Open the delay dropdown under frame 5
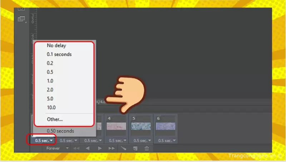The width and height of the screenshot is (286, 162). 141,141
